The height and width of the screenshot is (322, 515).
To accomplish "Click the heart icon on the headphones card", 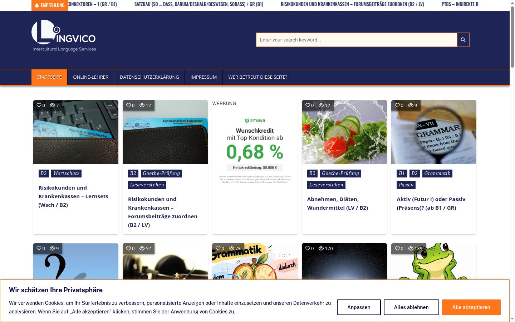I will pyautogui.click(x=128, y=248).
